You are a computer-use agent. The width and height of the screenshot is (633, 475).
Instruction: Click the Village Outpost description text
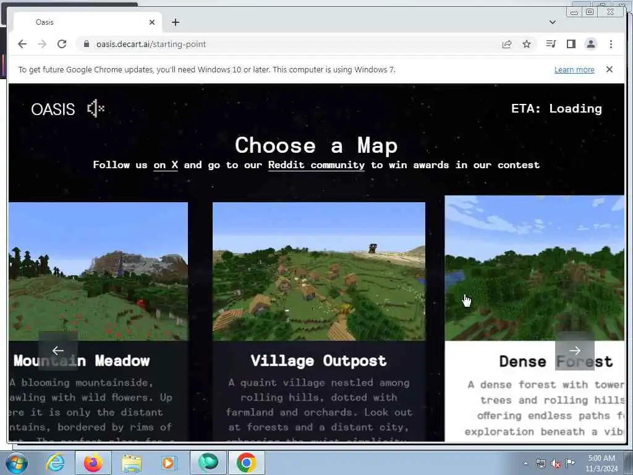point(318,410)
